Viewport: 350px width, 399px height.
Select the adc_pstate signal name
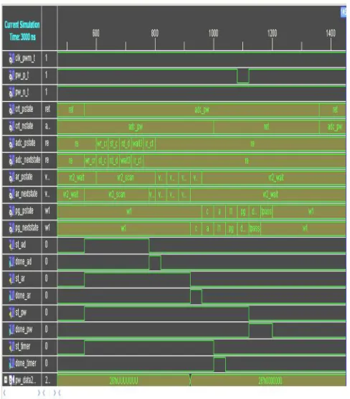coord(25,143)
